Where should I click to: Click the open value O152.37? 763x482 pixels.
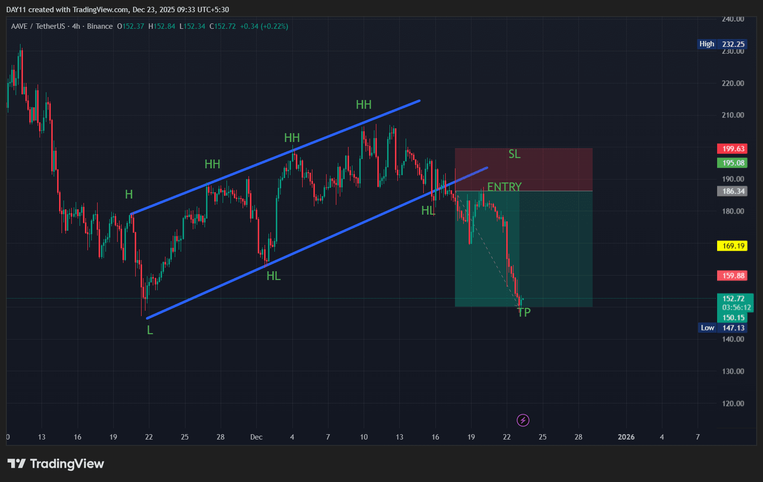tap(130, 26)
